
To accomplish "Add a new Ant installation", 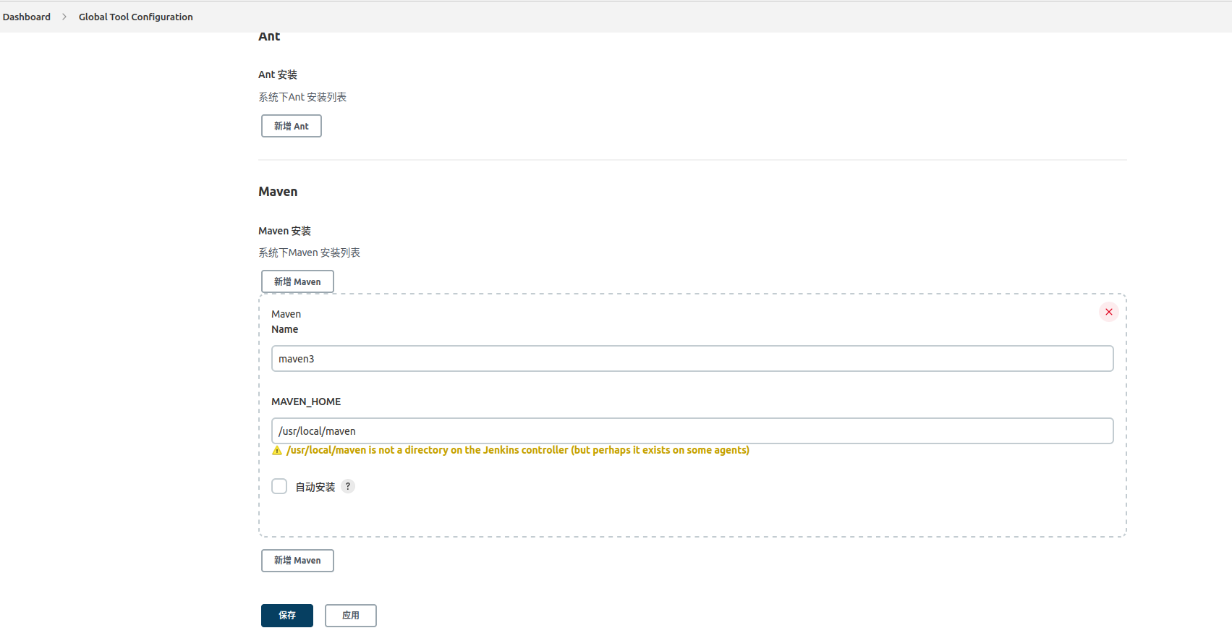I will tap(292, 126).
